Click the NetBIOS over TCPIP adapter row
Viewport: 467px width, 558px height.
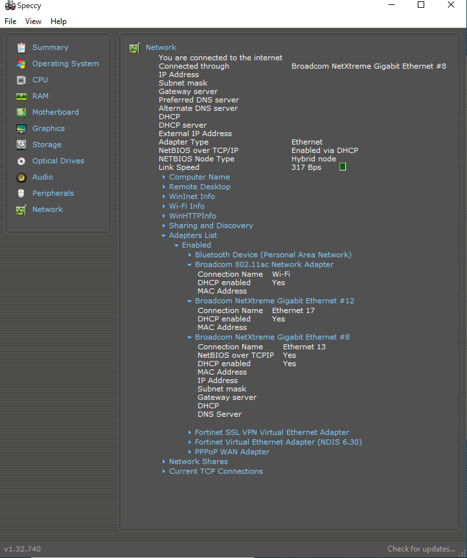click(247, 355)
